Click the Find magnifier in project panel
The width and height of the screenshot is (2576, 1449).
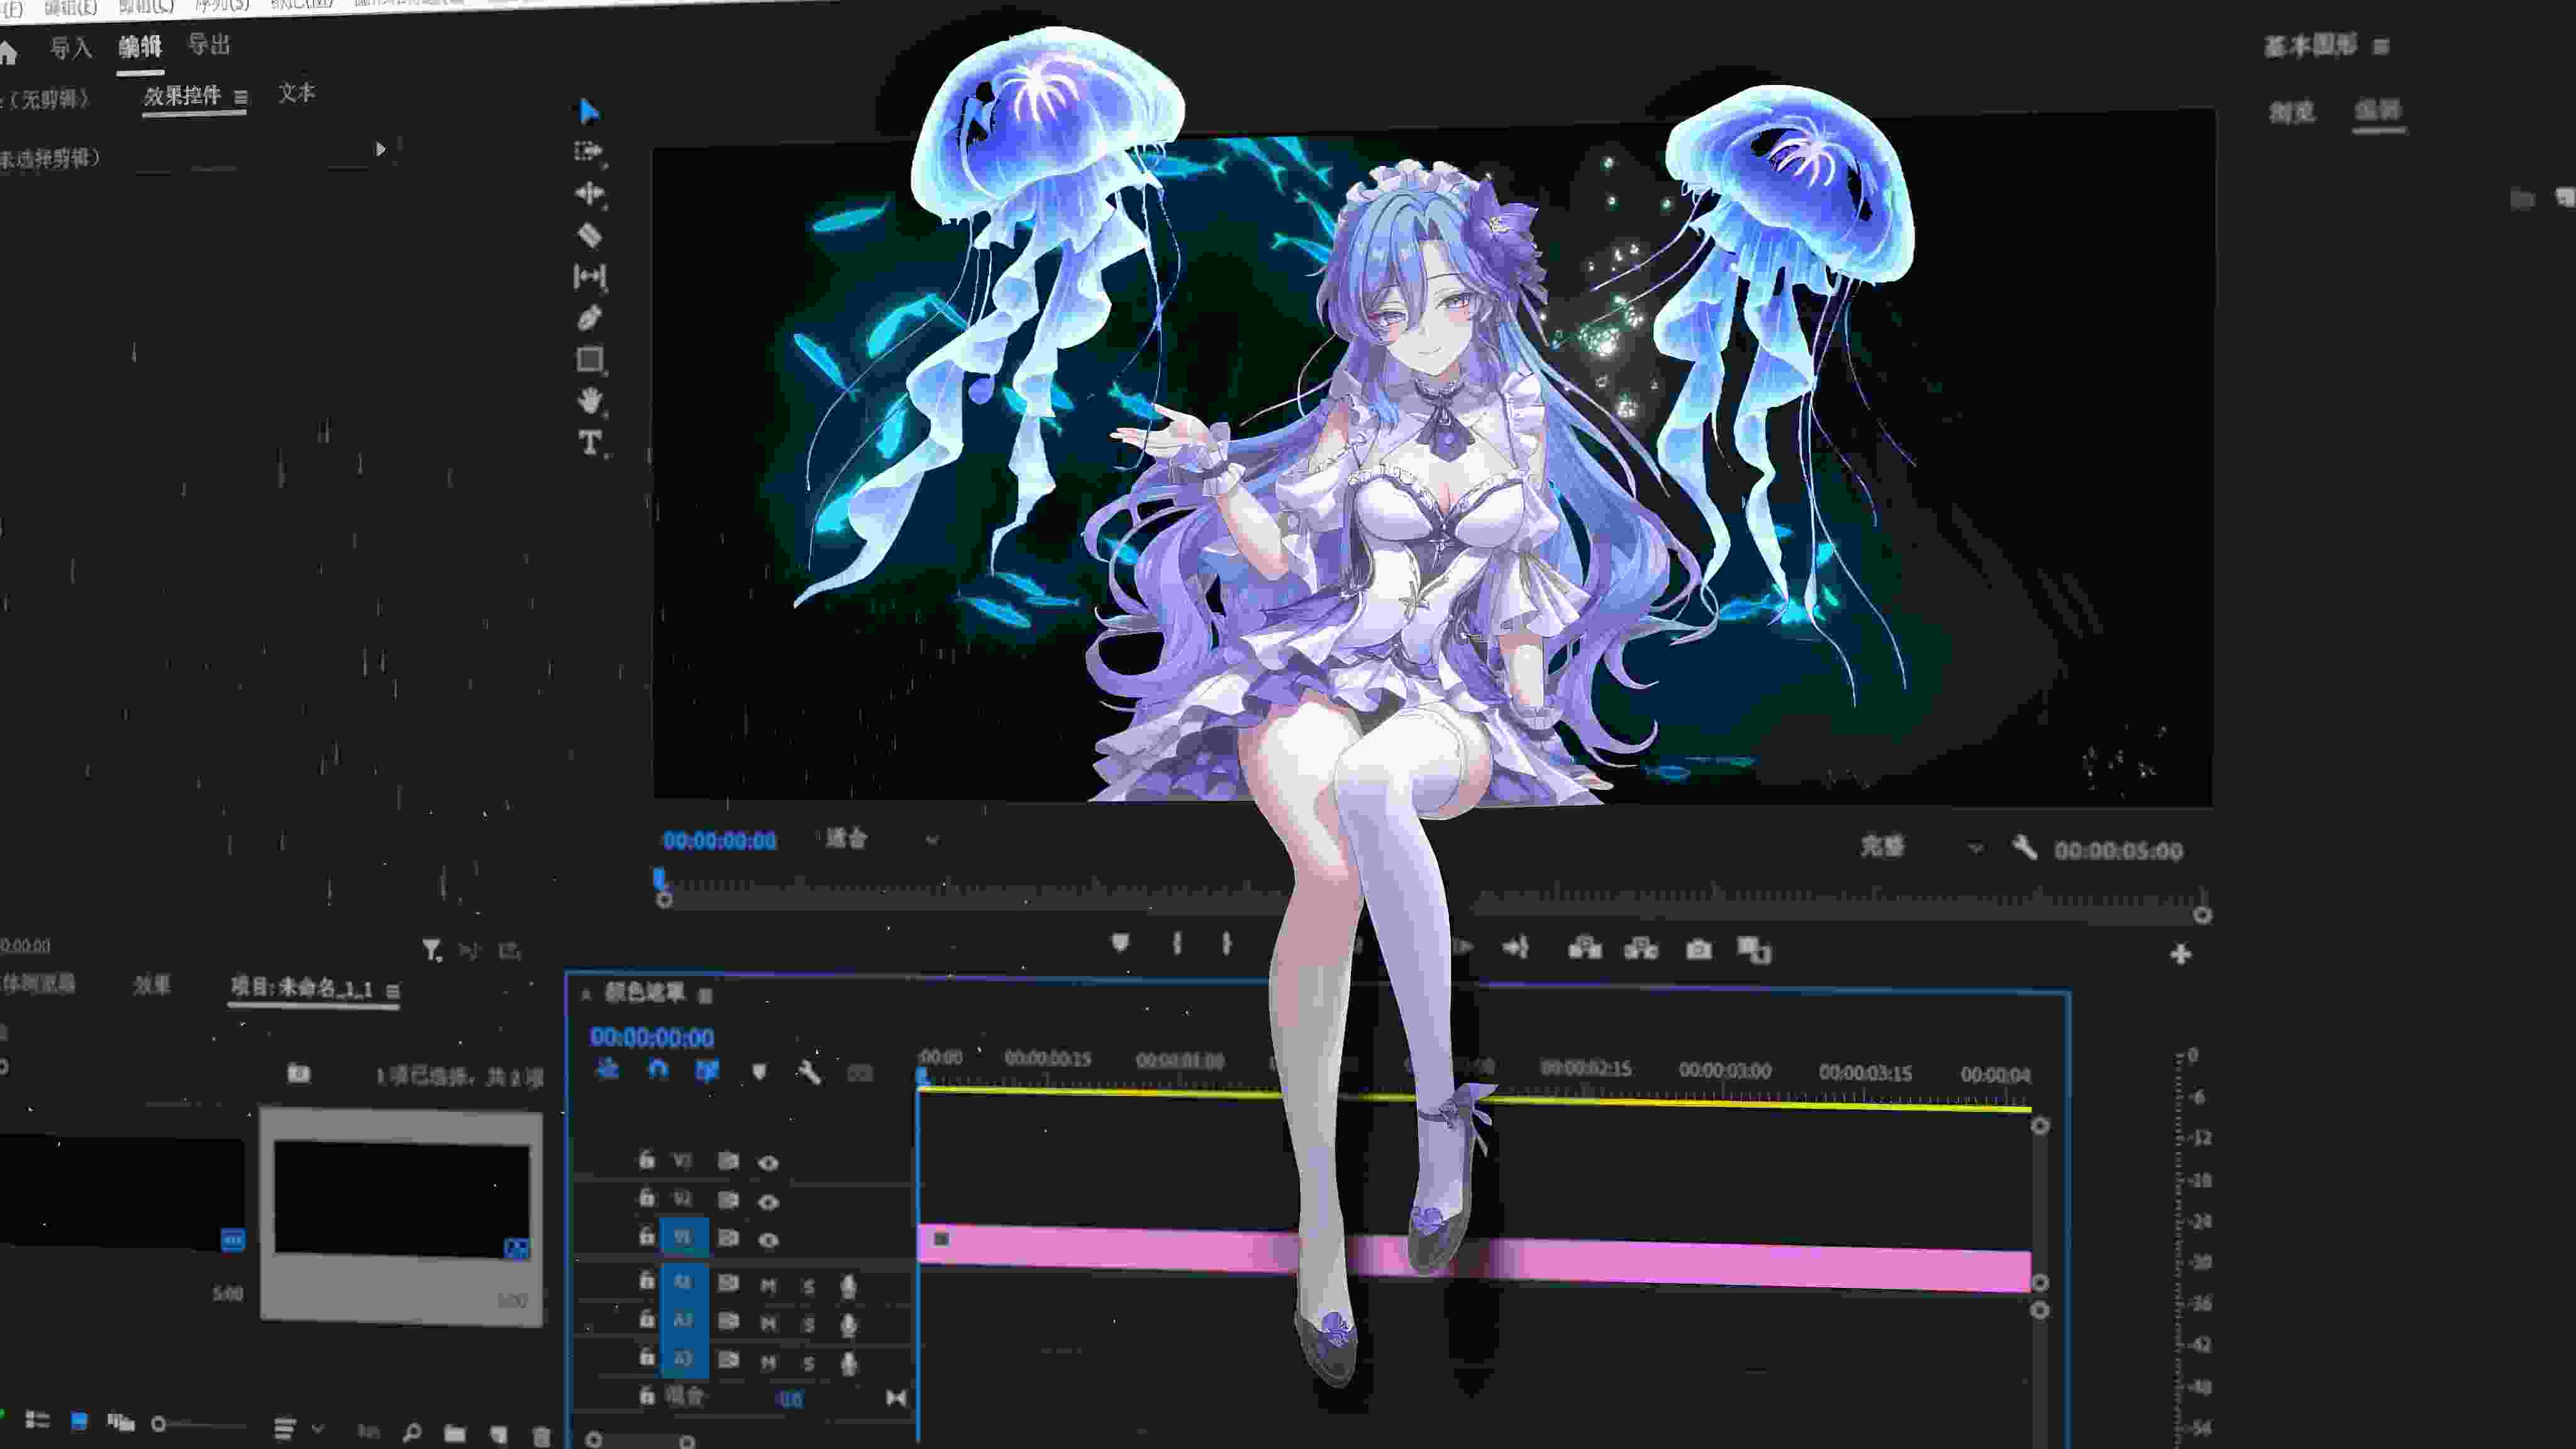click(x=411, y=1434)
